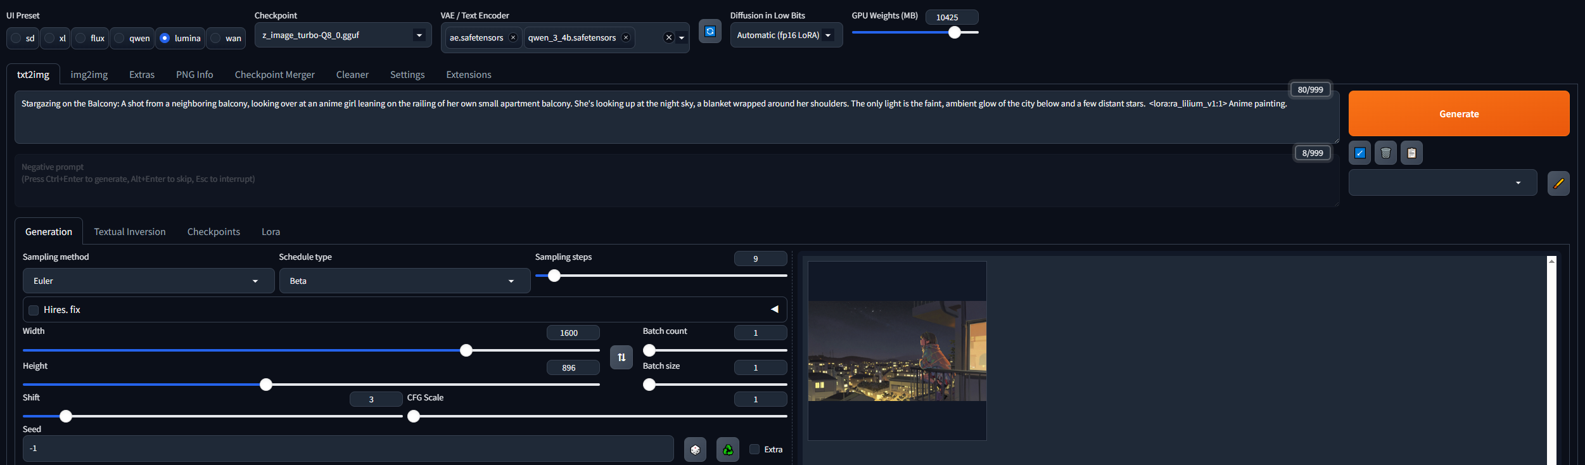Select the wan UI preset
The height and width of the screenshot is (465, 1585).
coord(226,38)
